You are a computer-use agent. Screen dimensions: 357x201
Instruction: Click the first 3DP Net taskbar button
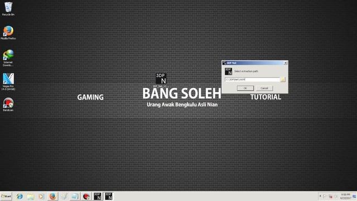[x=98, y=196]
